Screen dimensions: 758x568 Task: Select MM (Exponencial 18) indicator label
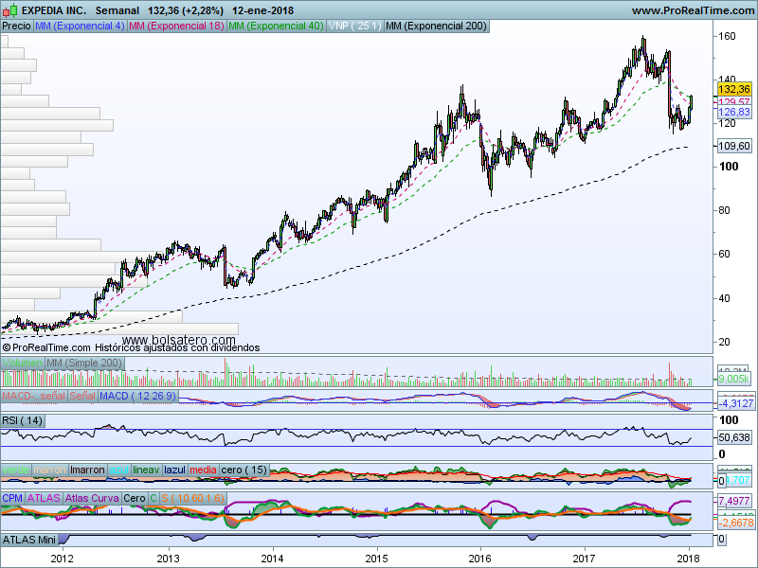[x=177, y=27]
